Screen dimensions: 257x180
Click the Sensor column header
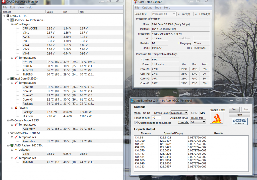tap(24, 12)
